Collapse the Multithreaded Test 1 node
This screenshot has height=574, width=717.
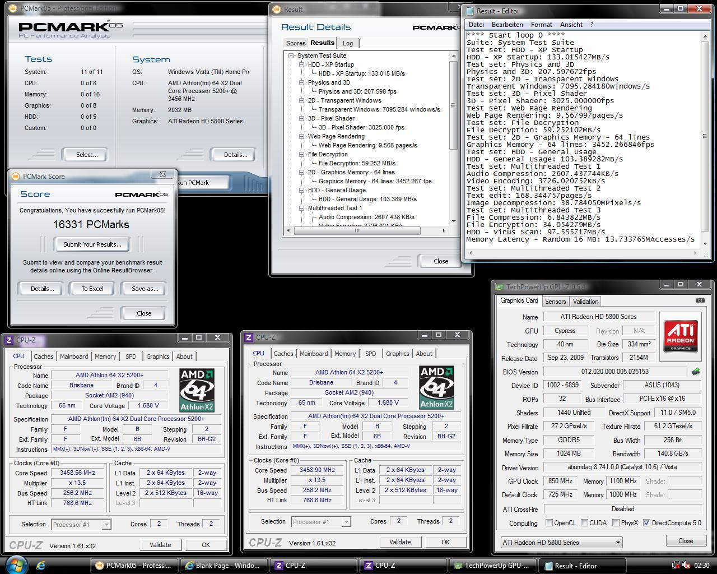pos(302,208)
